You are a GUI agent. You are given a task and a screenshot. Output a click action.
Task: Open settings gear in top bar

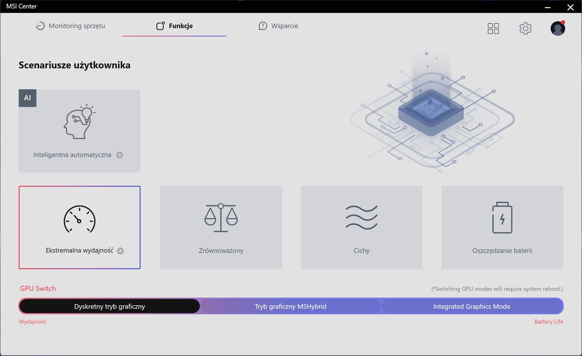click(525, 29)
